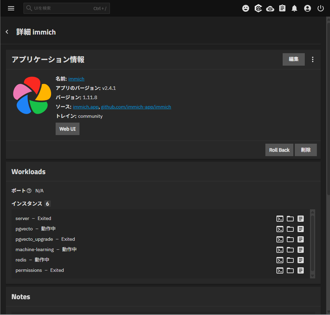Open the TrueCommand status cloud icon
330x315 pixels.
tap(270, 9)
